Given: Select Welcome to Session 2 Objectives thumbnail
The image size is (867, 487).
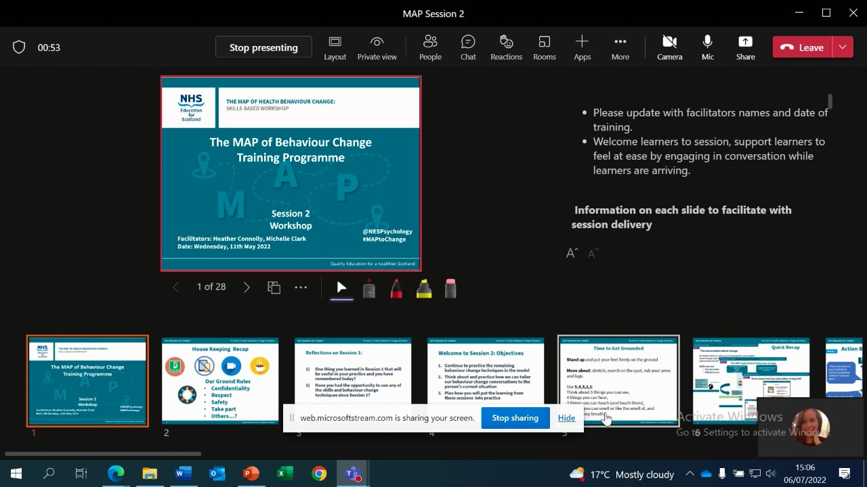Looking at the screenshot, I should coord(486,381).
